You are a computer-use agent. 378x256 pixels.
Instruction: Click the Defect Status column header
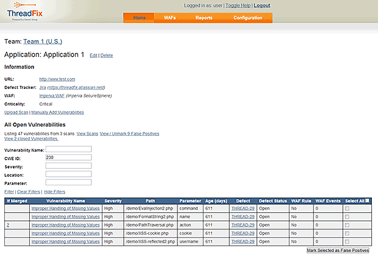(x=273, y=201)
